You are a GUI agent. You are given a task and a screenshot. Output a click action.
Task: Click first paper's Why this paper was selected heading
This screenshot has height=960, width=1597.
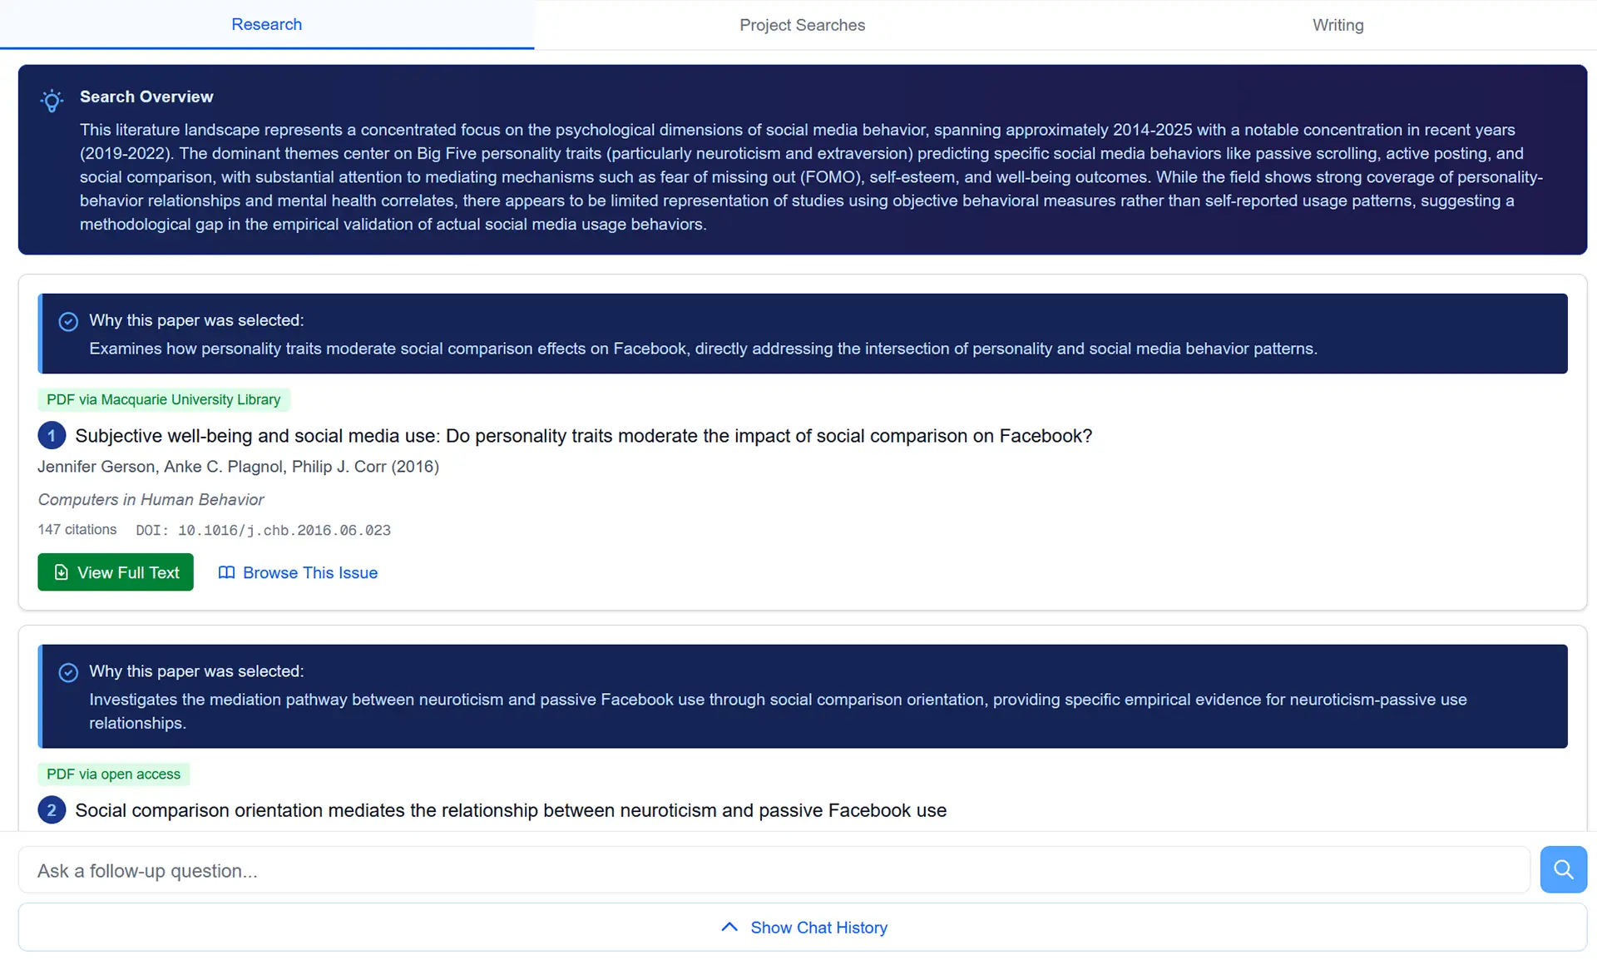coord(196,320)
